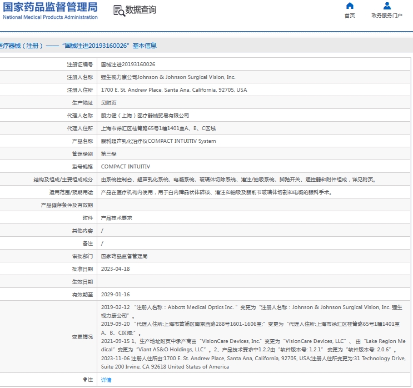Click Johnson & Johnson Surgical Vision registrant name
The image size is (413, 388).
pos(168,77)
